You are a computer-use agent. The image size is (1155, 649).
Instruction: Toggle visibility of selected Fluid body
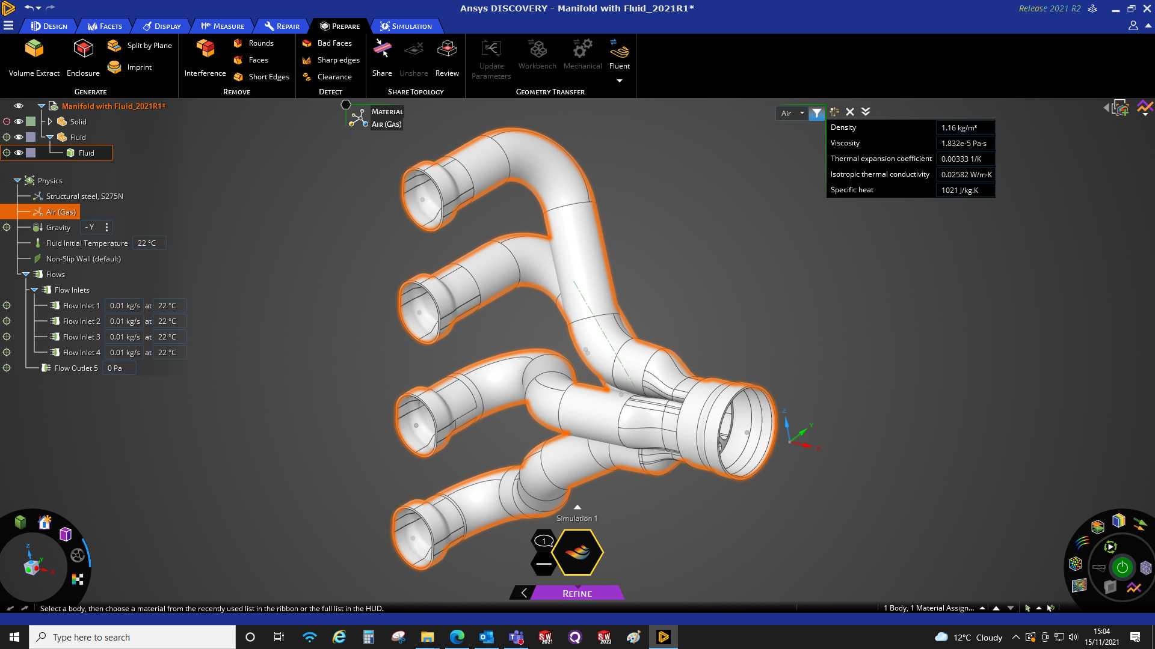click(x=19, y=153)
